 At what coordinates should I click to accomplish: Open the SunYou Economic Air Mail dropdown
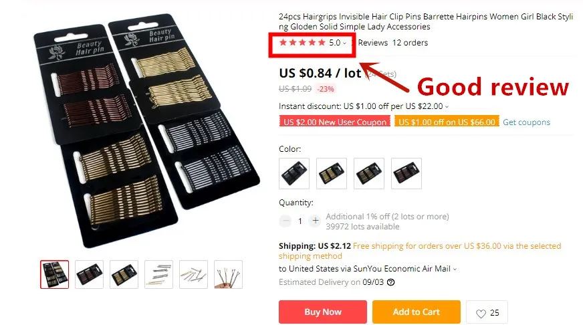455,269
